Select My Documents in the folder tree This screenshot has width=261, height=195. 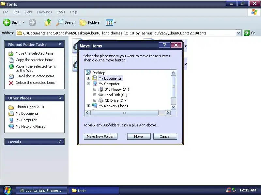click(110, 78)
